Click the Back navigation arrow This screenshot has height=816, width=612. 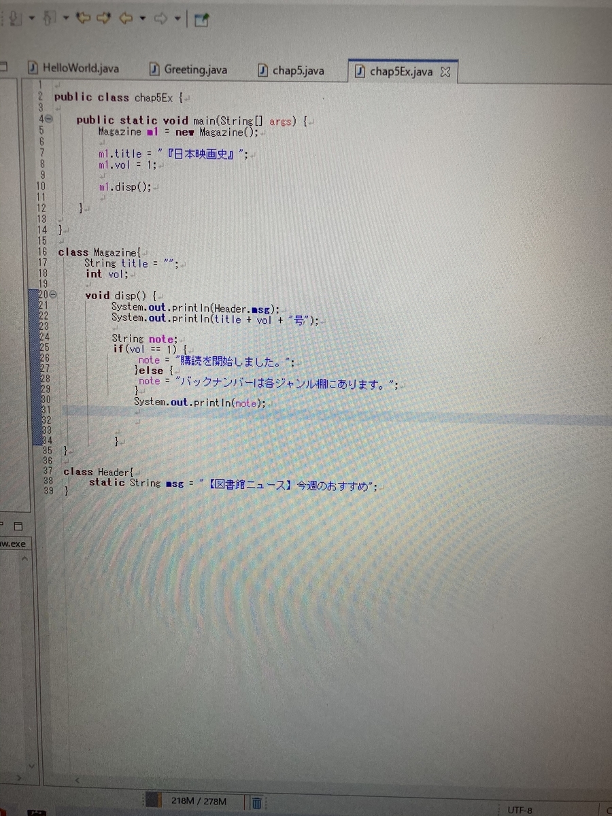tap(126, 18)
